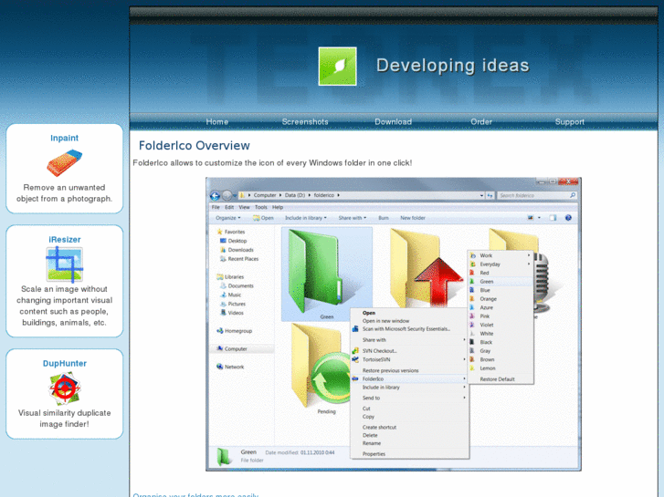Select Desktop in the navigation pane
This screenshot has width=664, height=497.
[x=233, y=241]
